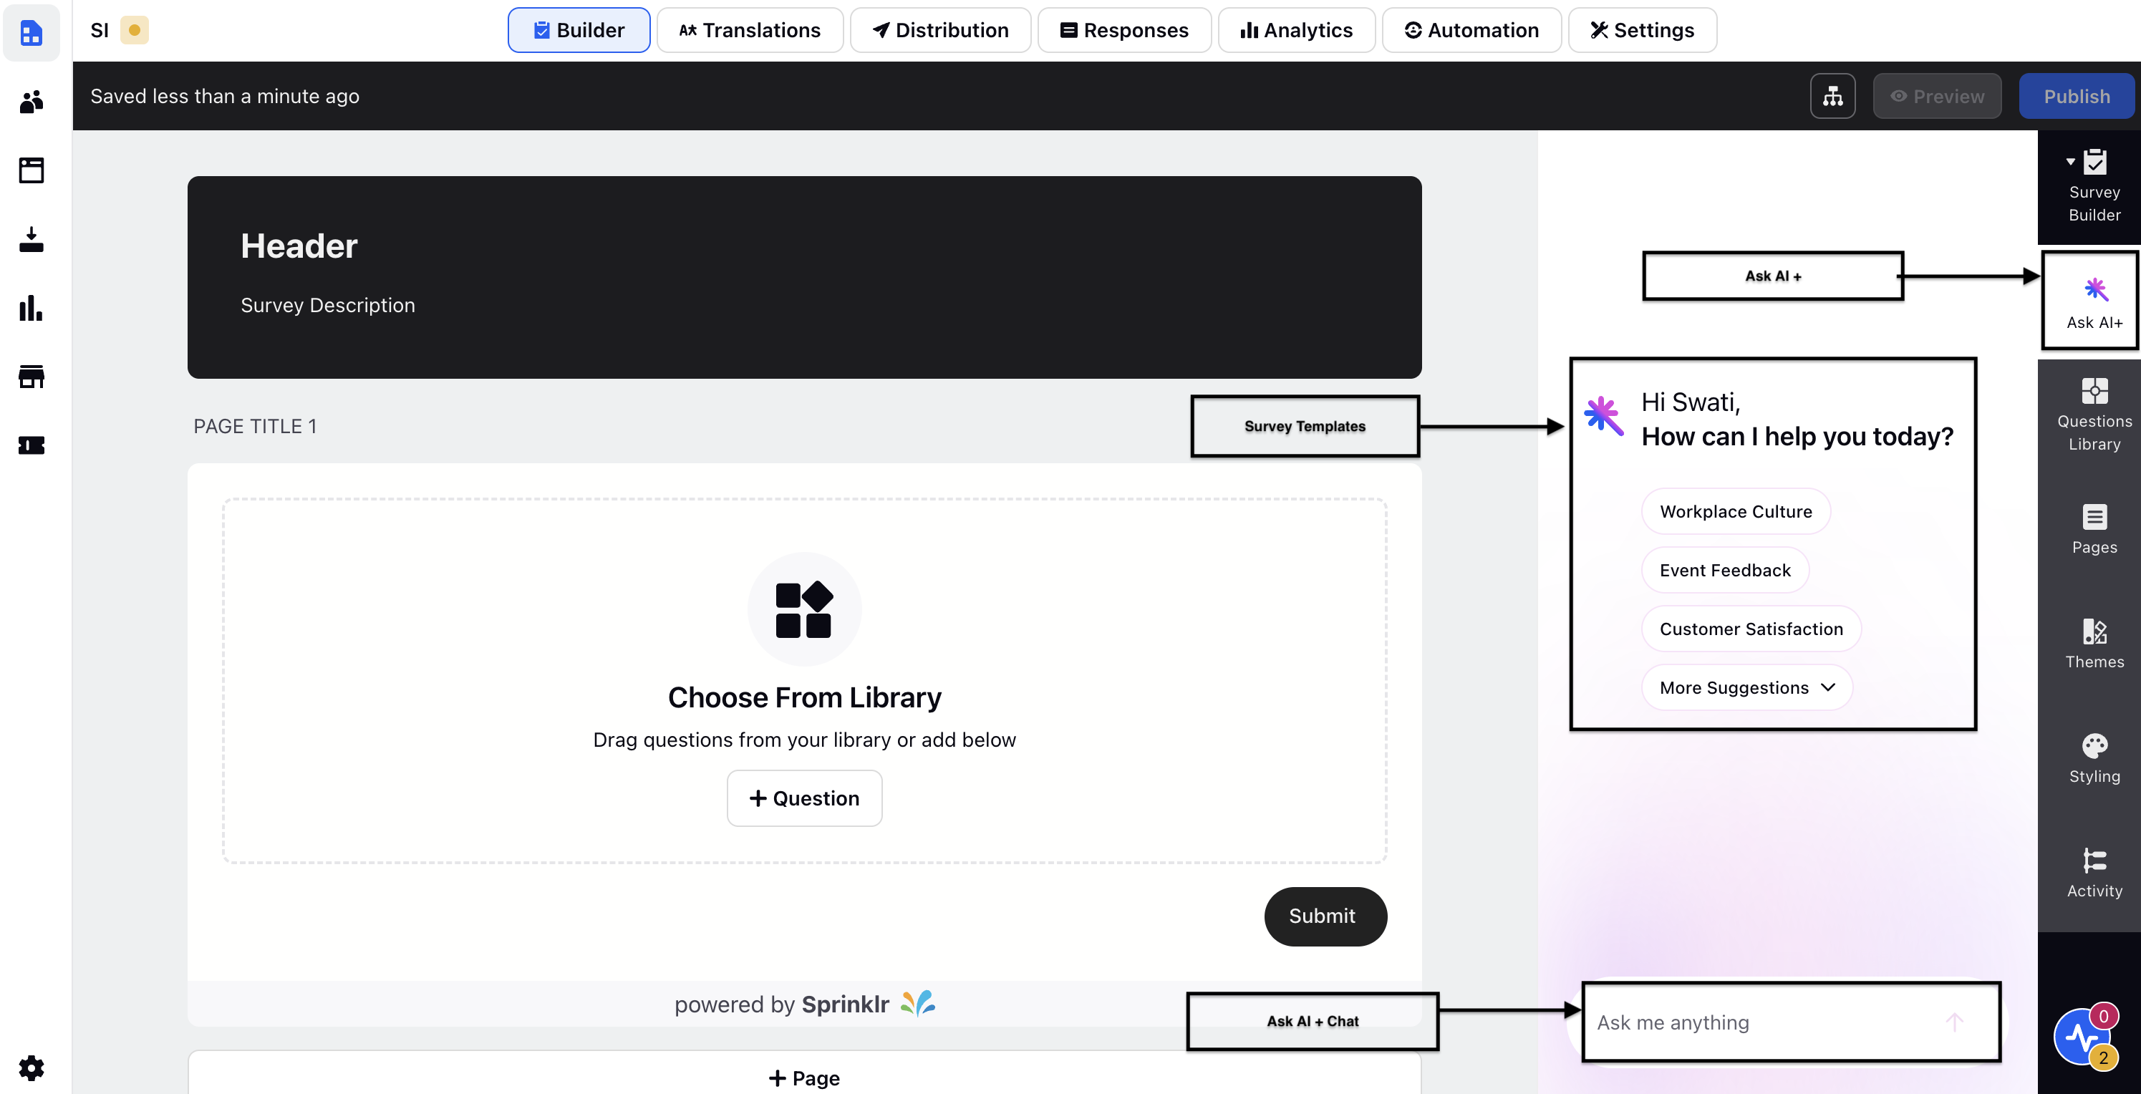Click the Publish button
2141x1094 pixels.
pos(2076,97)
